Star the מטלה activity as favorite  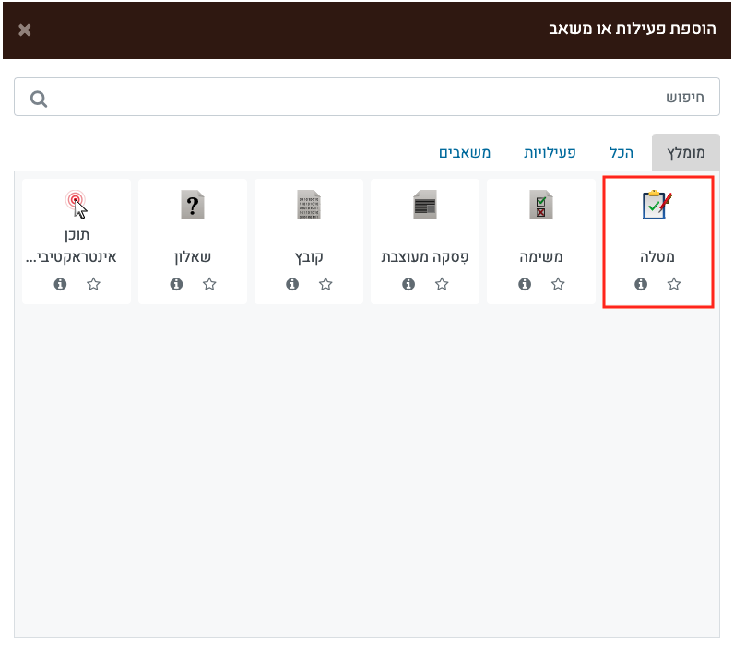click(x=674, y=285)
